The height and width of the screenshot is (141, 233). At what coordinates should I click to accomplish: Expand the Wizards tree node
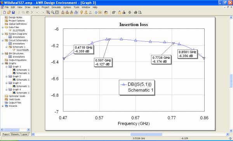(3, 106)
